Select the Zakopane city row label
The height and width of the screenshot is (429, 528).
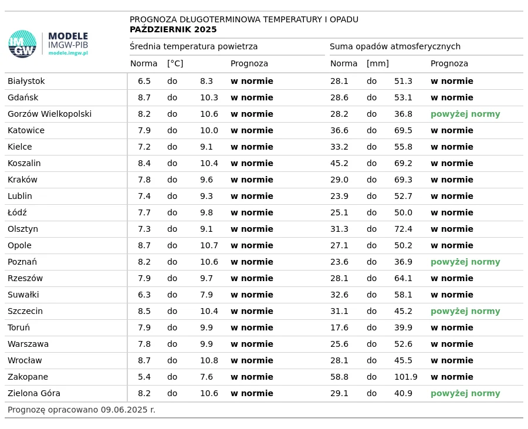click(x=28, y=377)
